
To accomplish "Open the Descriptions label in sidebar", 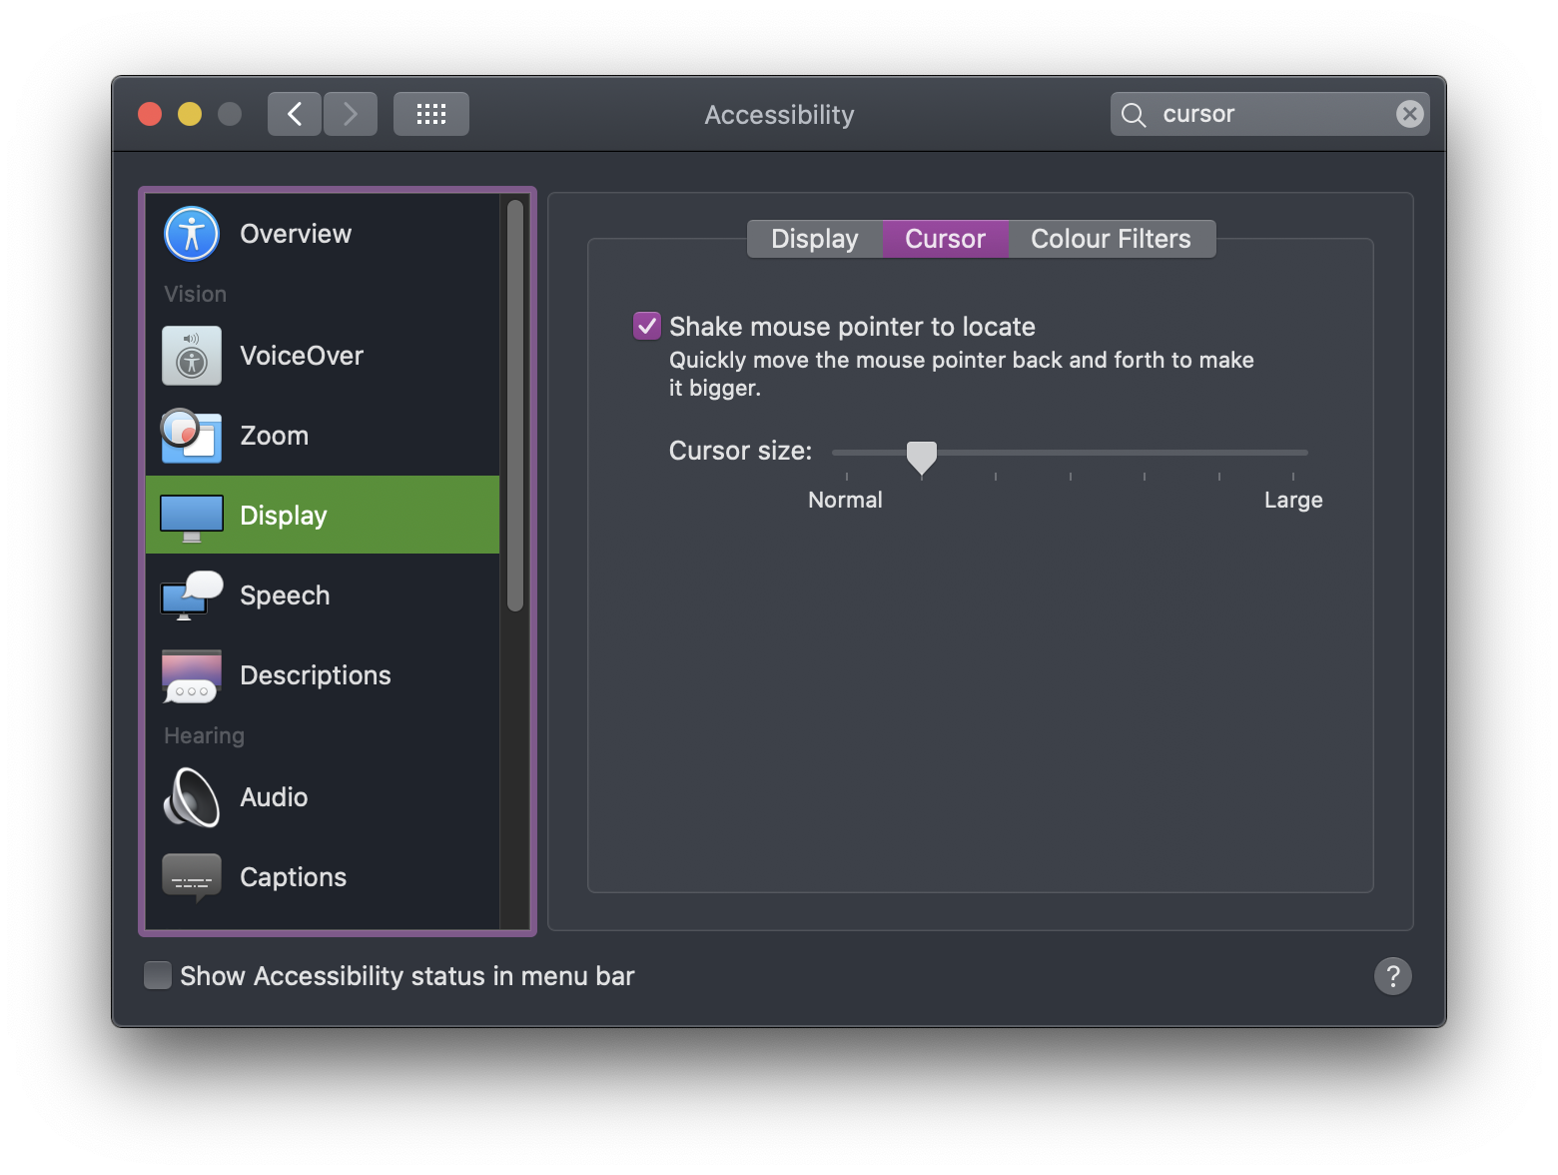I will 316,675.
